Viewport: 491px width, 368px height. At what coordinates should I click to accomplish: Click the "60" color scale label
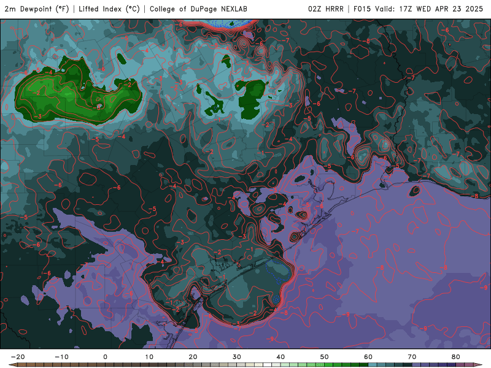(x=368, y=357)
